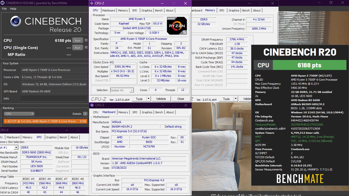Screen dimensions: 349x196
Task: Toggle the checkbox beside the Single Core Run button
Action: [86, 47]
